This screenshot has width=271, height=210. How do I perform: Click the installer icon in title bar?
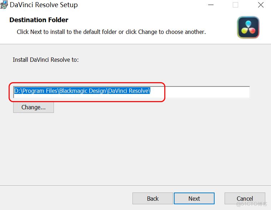click(x=4, y=5)
